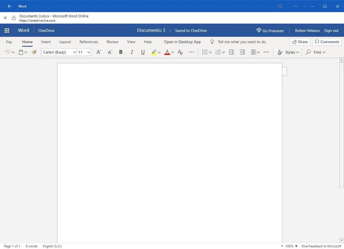Increase paragraph indent
The image size is (344, 249).
click(242, 52)
